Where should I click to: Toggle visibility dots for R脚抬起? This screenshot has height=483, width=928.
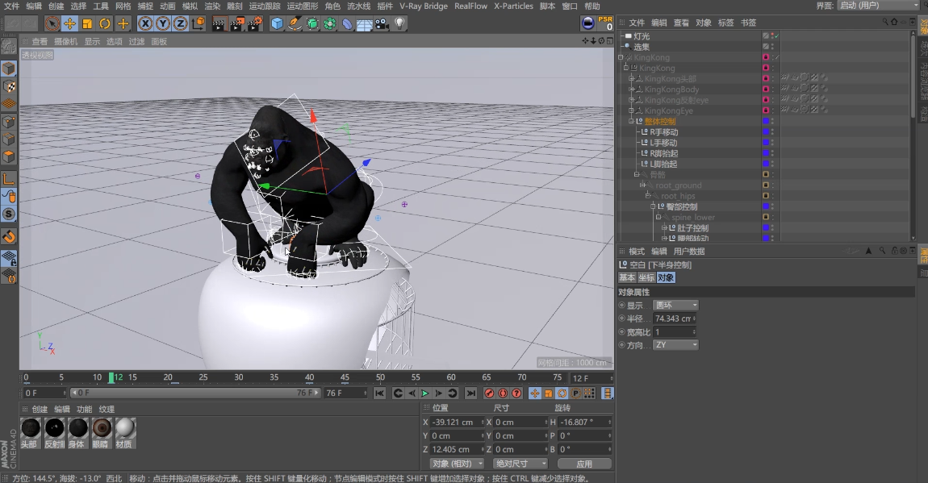pos(773,153)
